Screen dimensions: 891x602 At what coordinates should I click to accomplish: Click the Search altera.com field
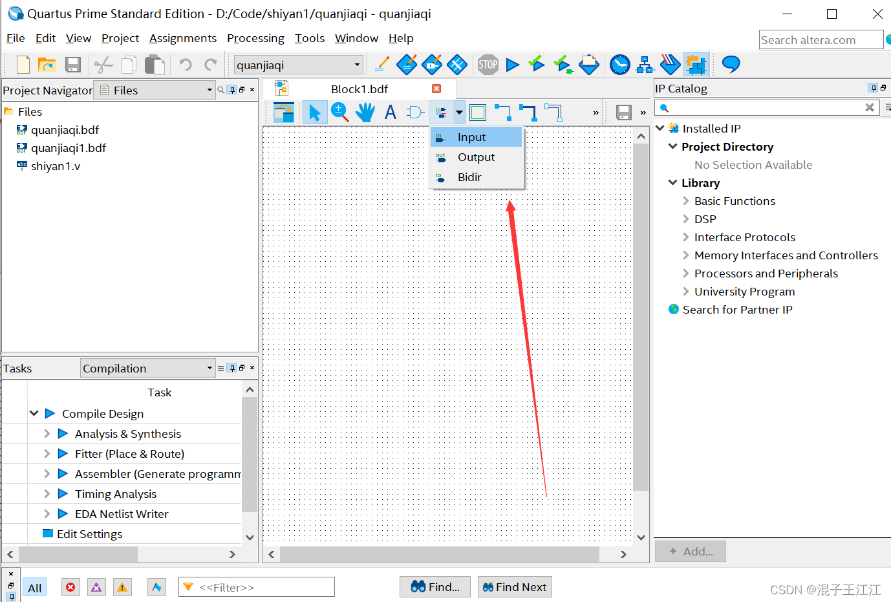pos(821,39)
